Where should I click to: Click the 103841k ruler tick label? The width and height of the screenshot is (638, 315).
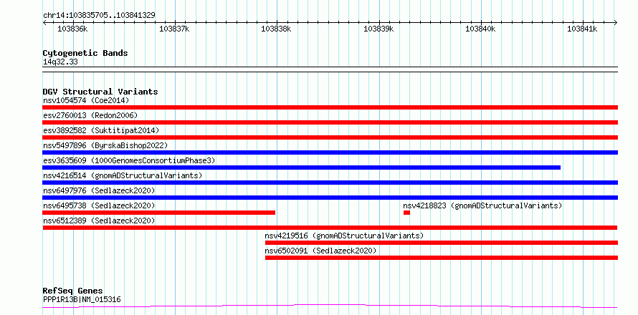582,29
